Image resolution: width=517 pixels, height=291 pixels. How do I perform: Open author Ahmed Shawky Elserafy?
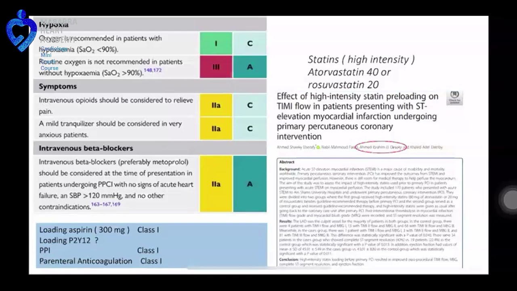click(x=296, y=147)
